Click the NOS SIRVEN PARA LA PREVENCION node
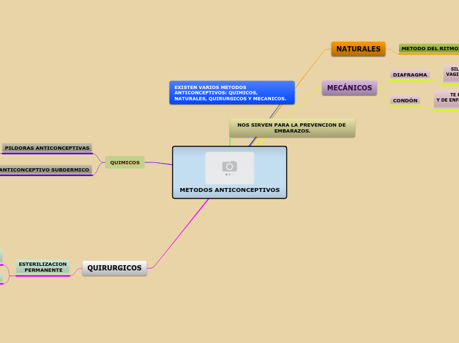The height and width of the screenshot is (343, 459). [x=291, y=128]
